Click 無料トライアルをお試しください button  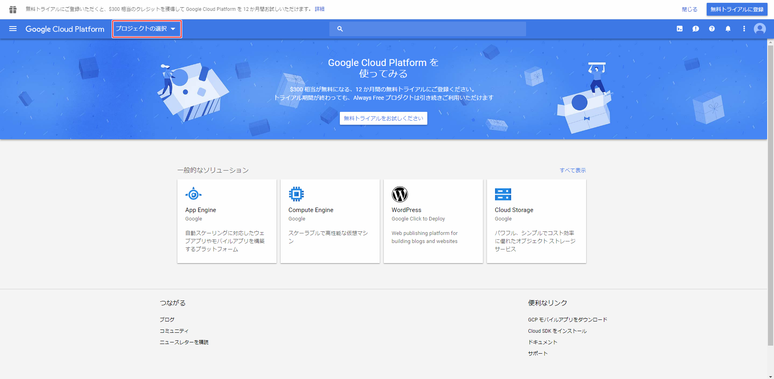tap(383, 118)
